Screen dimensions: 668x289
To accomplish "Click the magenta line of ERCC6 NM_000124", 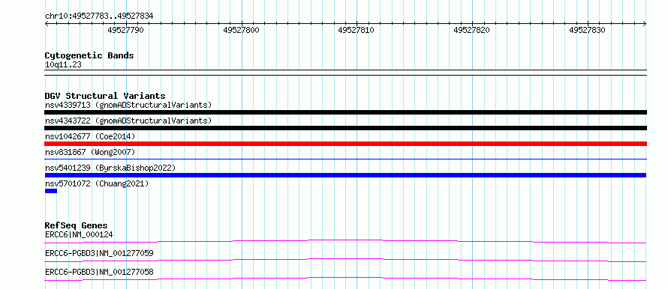I will point(345,241).
